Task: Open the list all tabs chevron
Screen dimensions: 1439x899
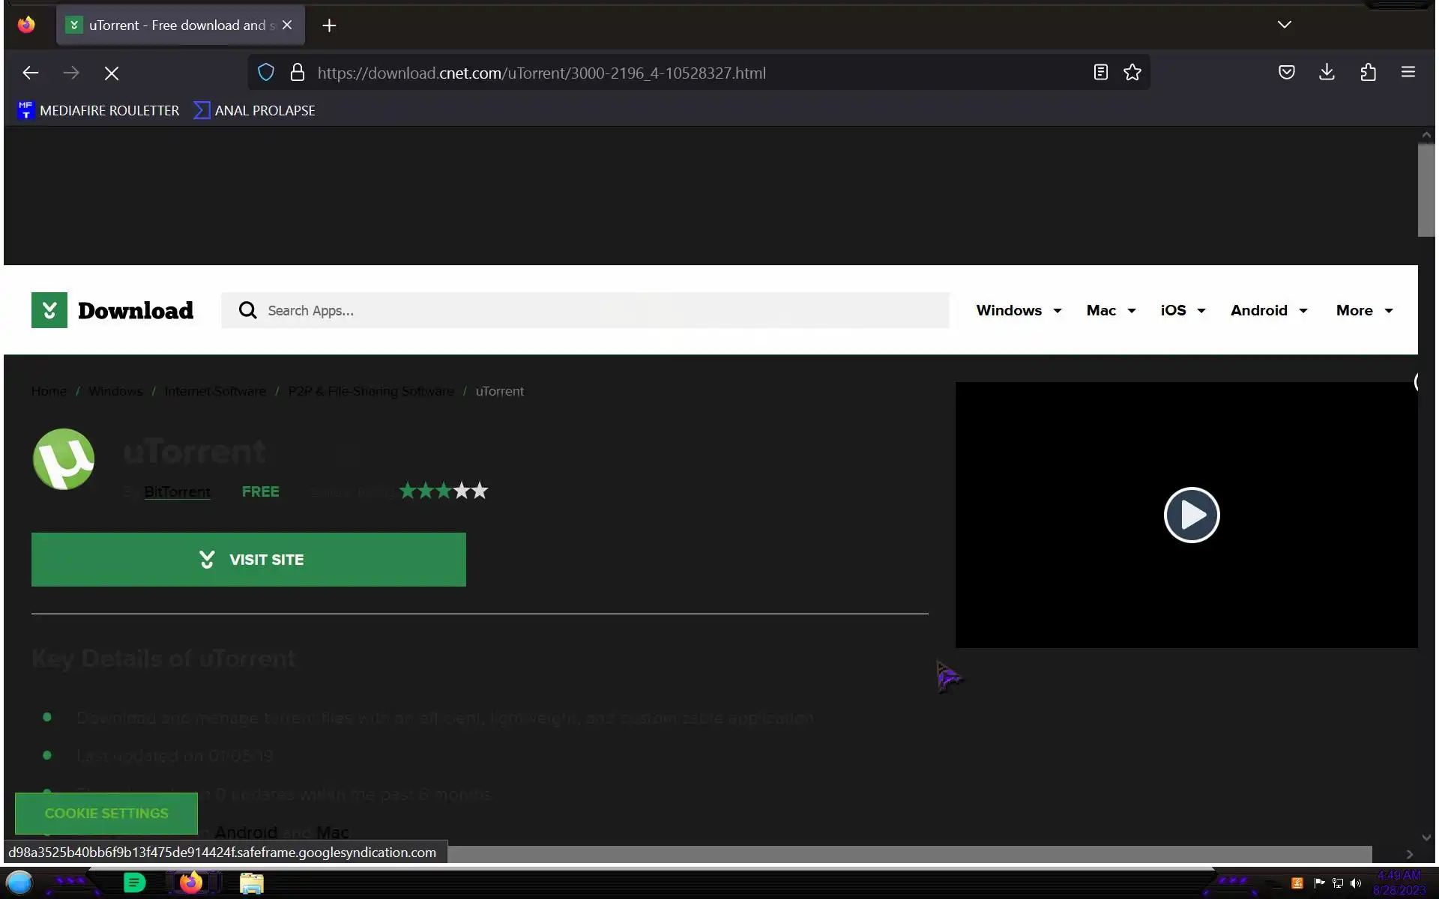Action: pyautogui.click(x=1284, y=25)
